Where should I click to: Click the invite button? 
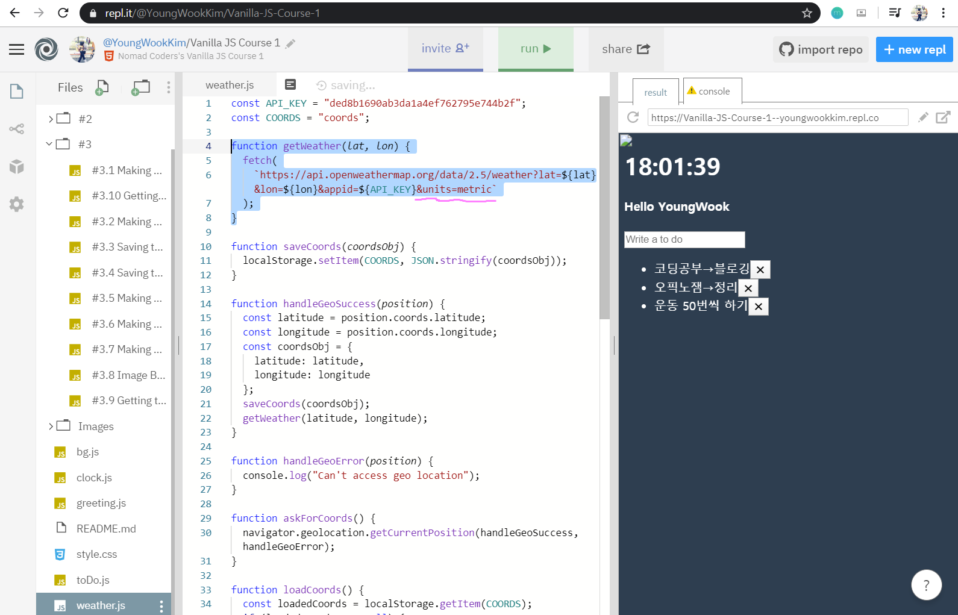[445, 49]
